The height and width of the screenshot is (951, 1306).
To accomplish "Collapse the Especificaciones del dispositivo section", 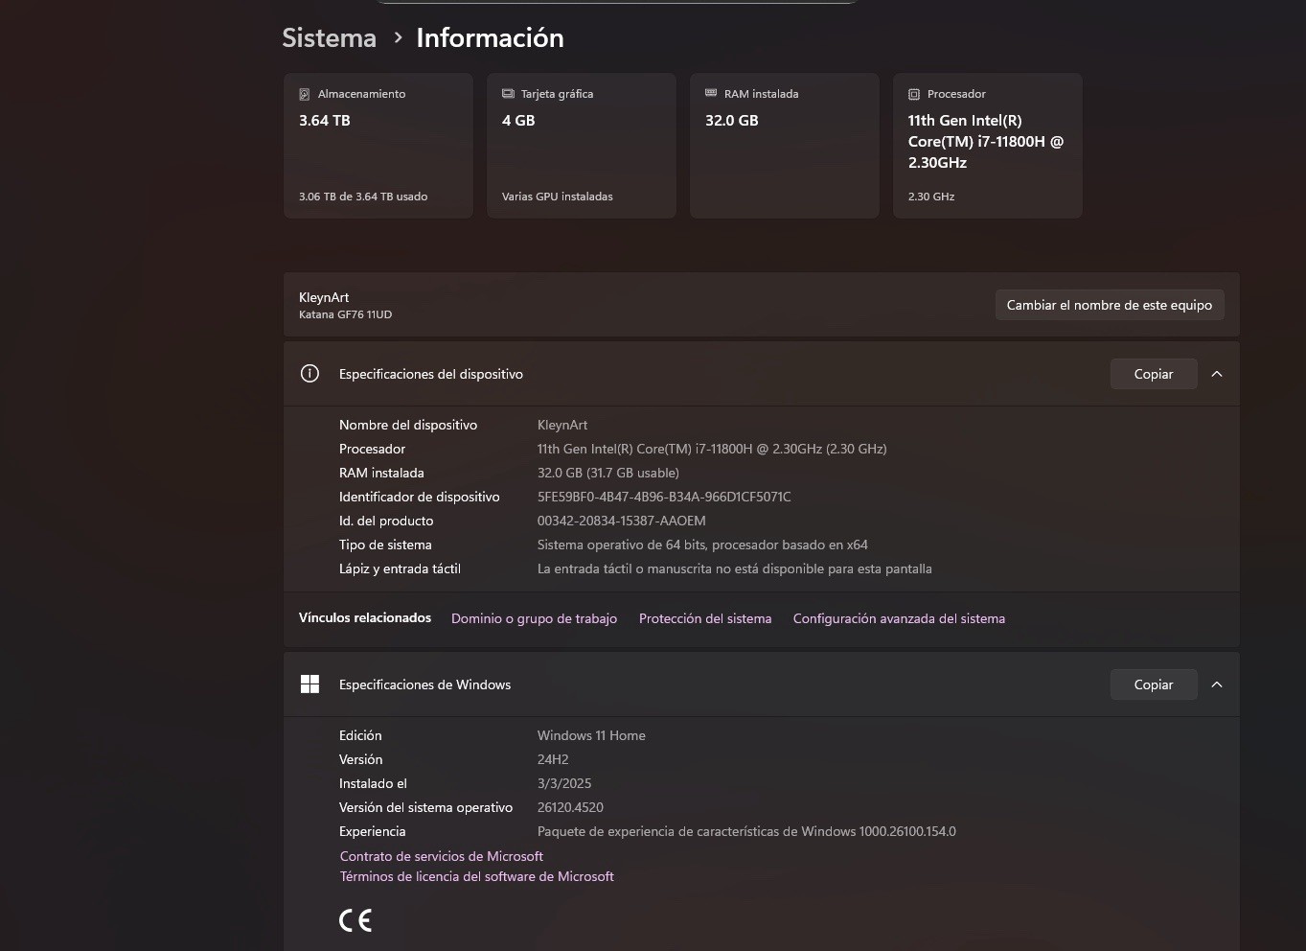I will (1217, 374).
